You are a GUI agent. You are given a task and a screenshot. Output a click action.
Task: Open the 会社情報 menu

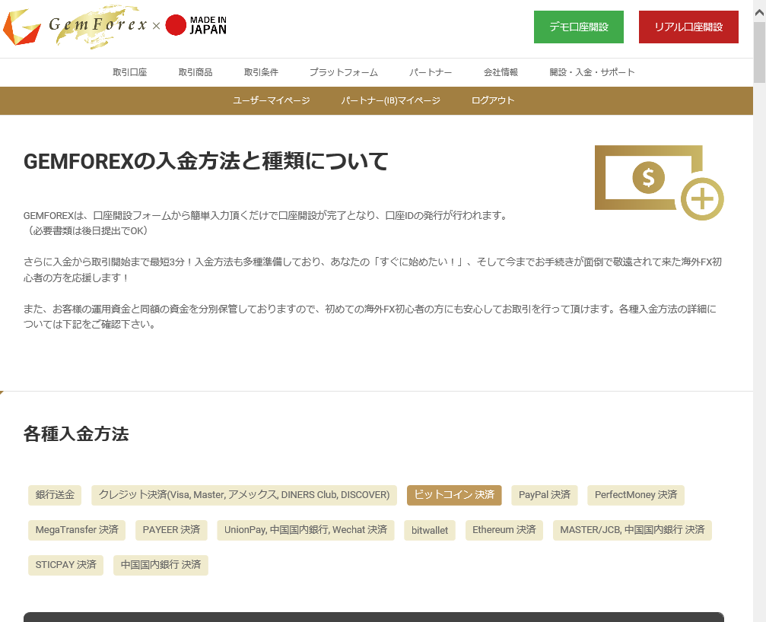(501, 72)
